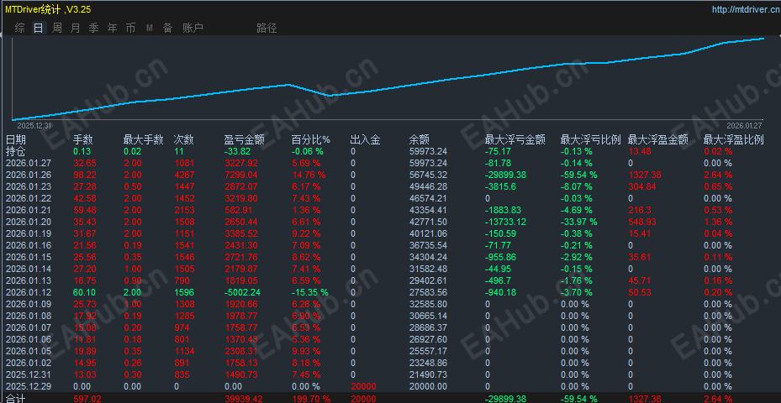The image size is (781, 403).
Task: Click the floating profit 548.93
Action: [641, 222]
